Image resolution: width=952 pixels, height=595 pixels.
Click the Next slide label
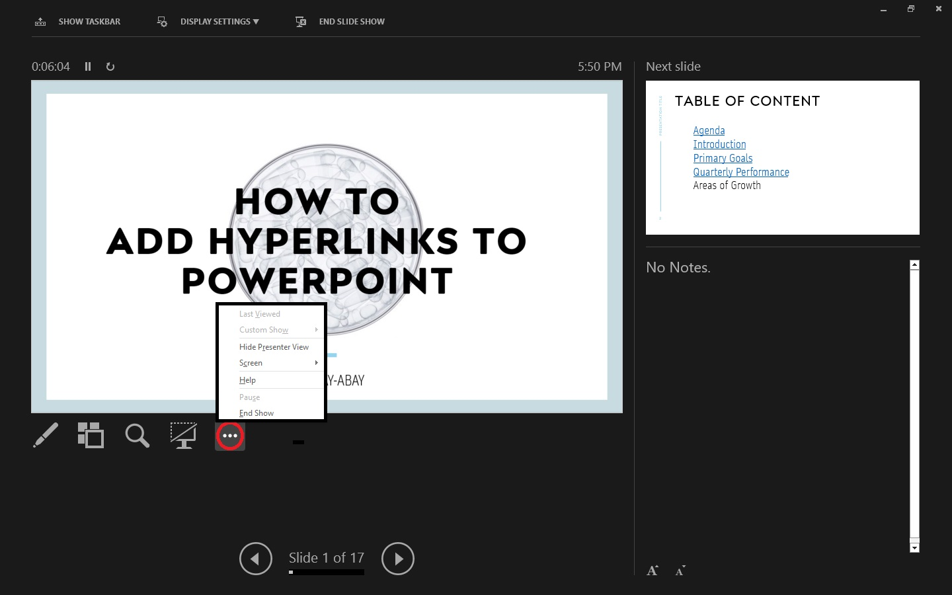pos(673,67)
